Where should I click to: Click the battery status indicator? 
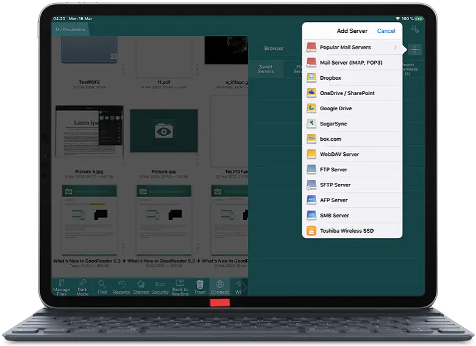(419, 19)
